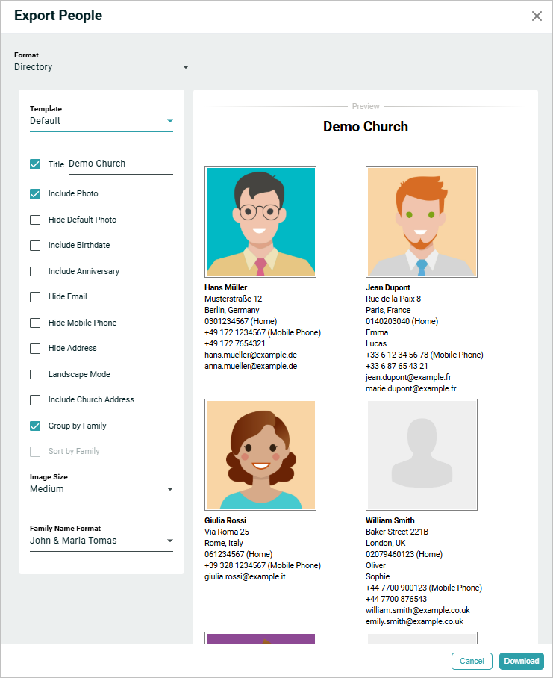
Task: Click email anna.mueller@example.de
Action: coord(251,366)
